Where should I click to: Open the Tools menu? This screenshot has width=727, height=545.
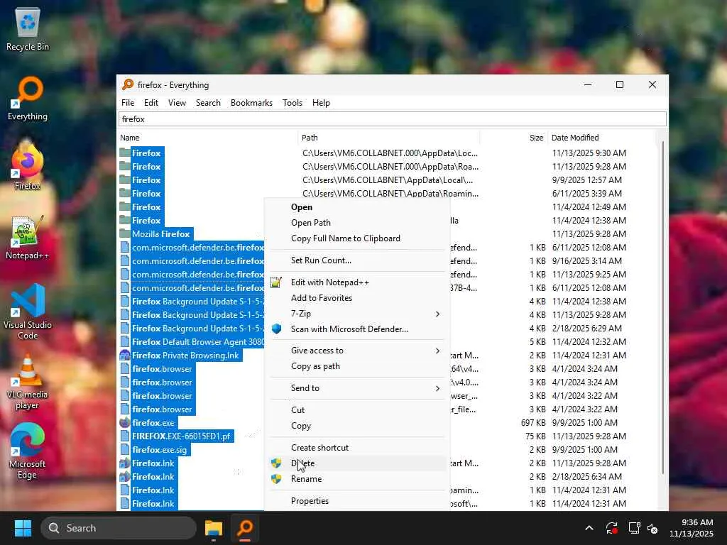click(x=293, y=103)
